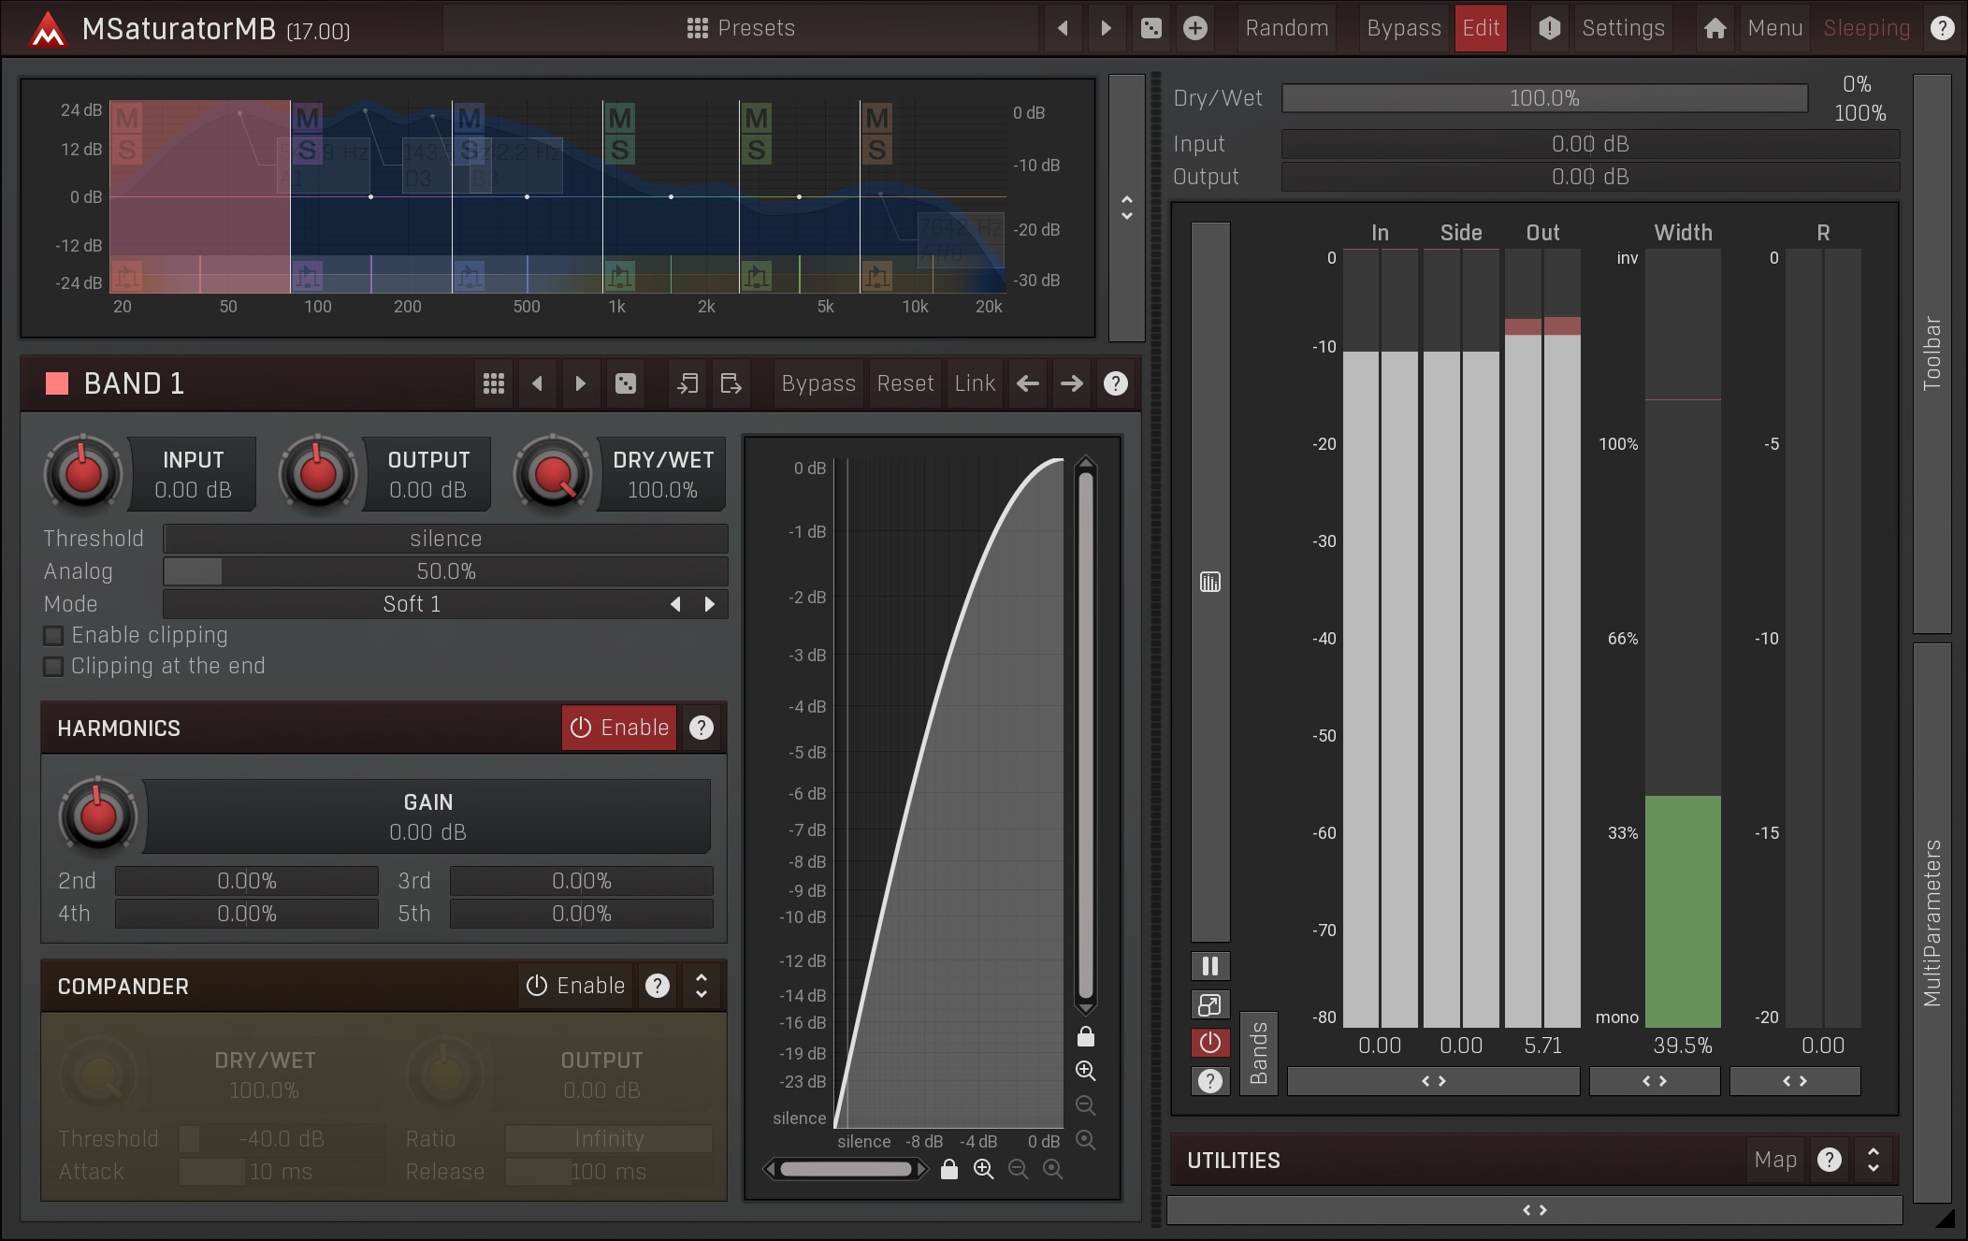Check Clipping at the end option
This screenshot has width=1968, height=1241.
54,667
